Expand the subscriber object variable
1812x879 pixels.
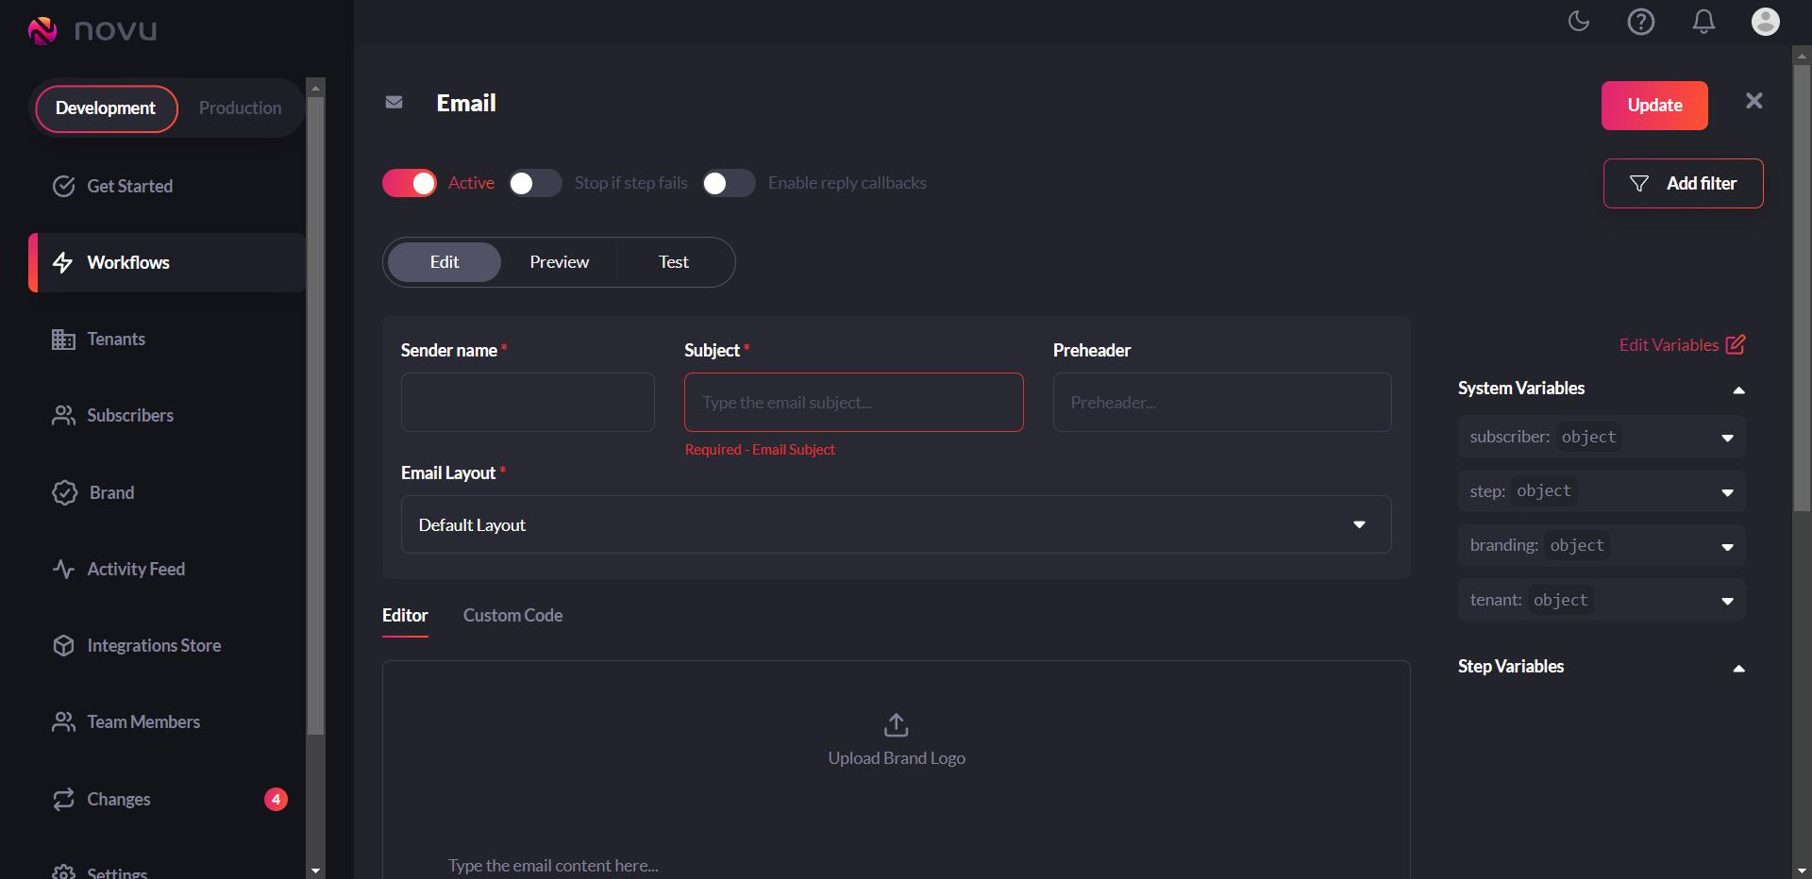click(1728, 437)
